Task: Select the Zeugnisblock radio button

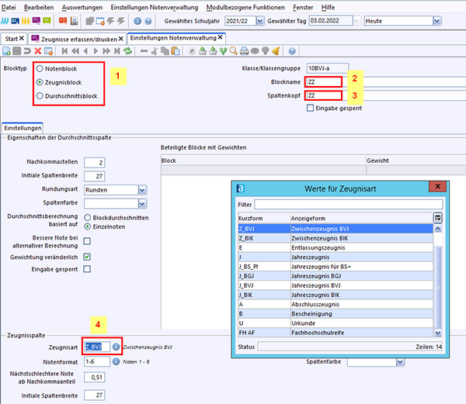Action: (x=40, y=82)
